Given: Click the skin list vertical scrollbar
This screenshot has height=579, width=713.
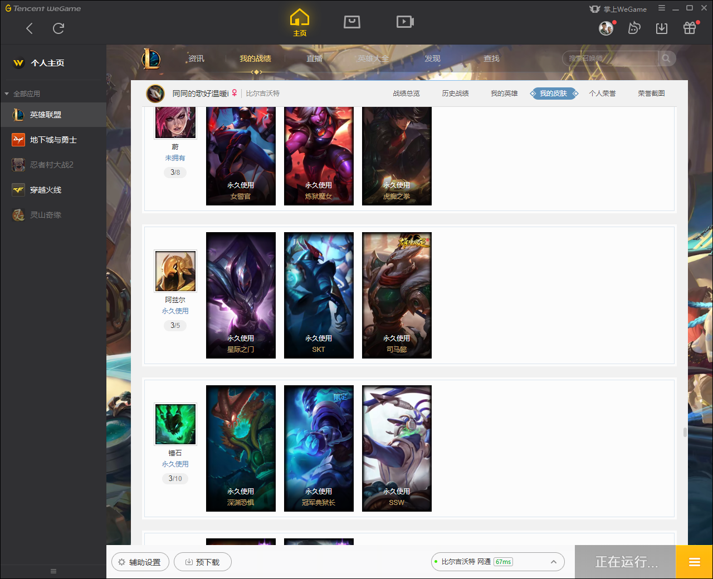Looking at the screenshot, I should tap(685, 432).
